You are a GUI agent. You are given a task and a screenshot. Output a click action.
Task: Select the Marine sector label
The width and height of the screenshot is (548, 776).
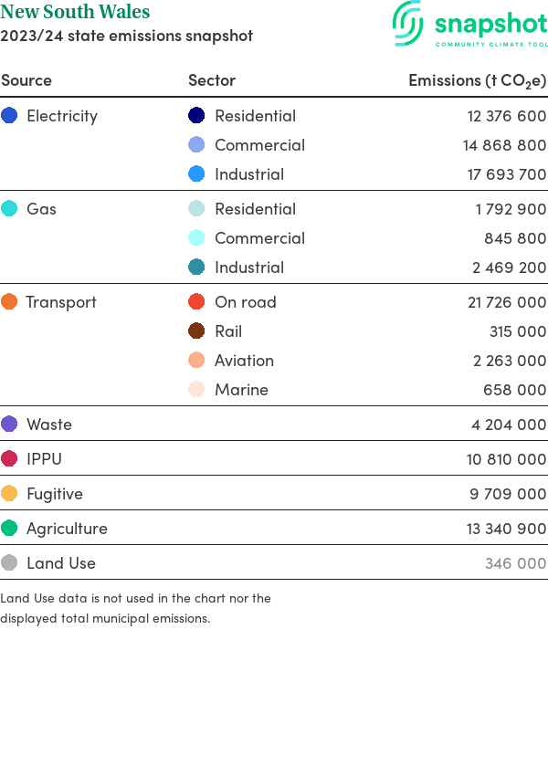click(241, 390)
